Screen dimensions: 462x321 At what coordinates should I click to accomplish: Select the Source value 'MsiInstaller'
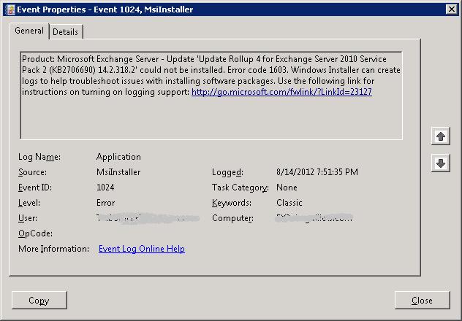tap(118, 172)
